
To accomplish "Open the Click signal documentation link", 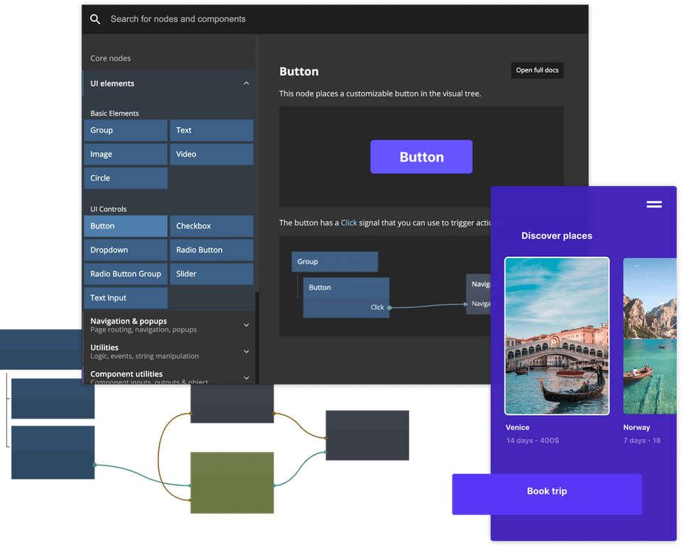I will [349, 222].
